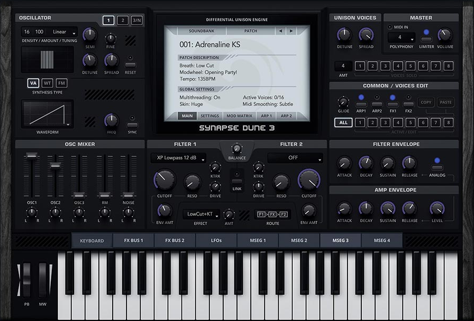This screenshot has width=474, height=321.
Task: Toggle the FX1 switch
Action: pyautogui.click(x=393, y=104)
